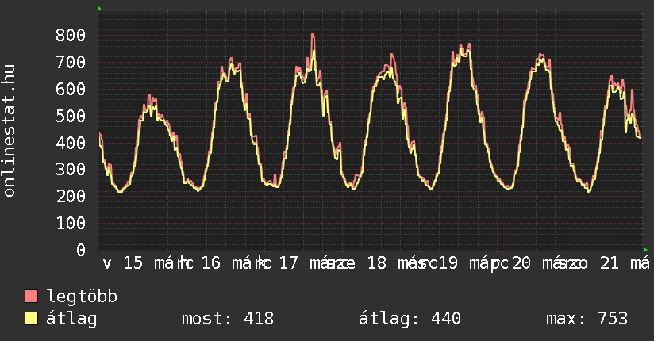Click the 15 date label on x-axis
Screen dimensions: 654x341
coord(133,263)
